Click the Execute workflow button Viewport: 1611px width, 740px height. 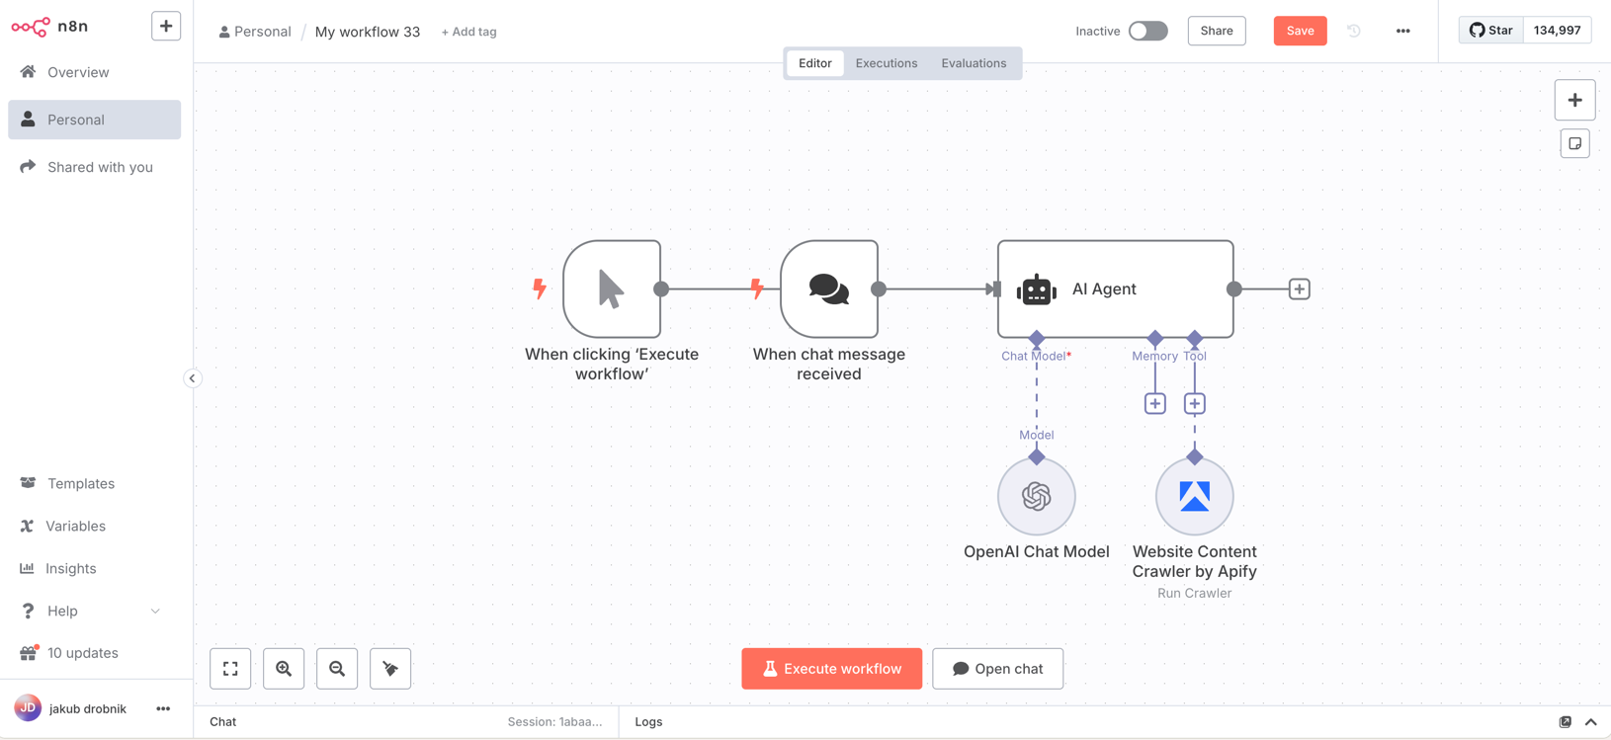(831, 669)
